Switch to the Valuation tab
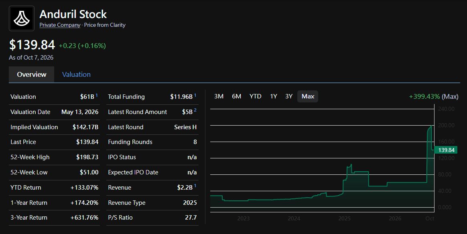Screen dimensions: 467x234 76,74
